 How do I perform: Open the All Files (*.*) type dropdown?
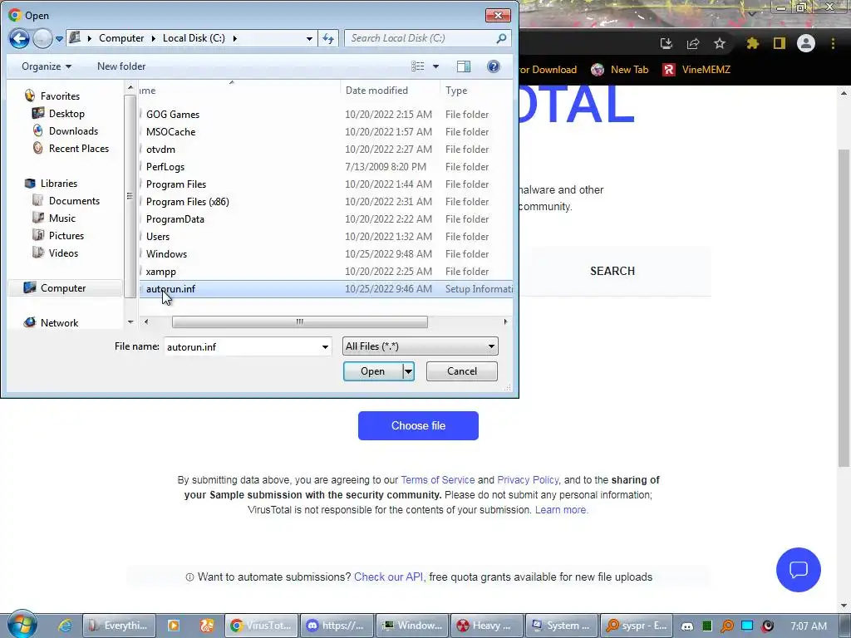click(x=420, y=346)
